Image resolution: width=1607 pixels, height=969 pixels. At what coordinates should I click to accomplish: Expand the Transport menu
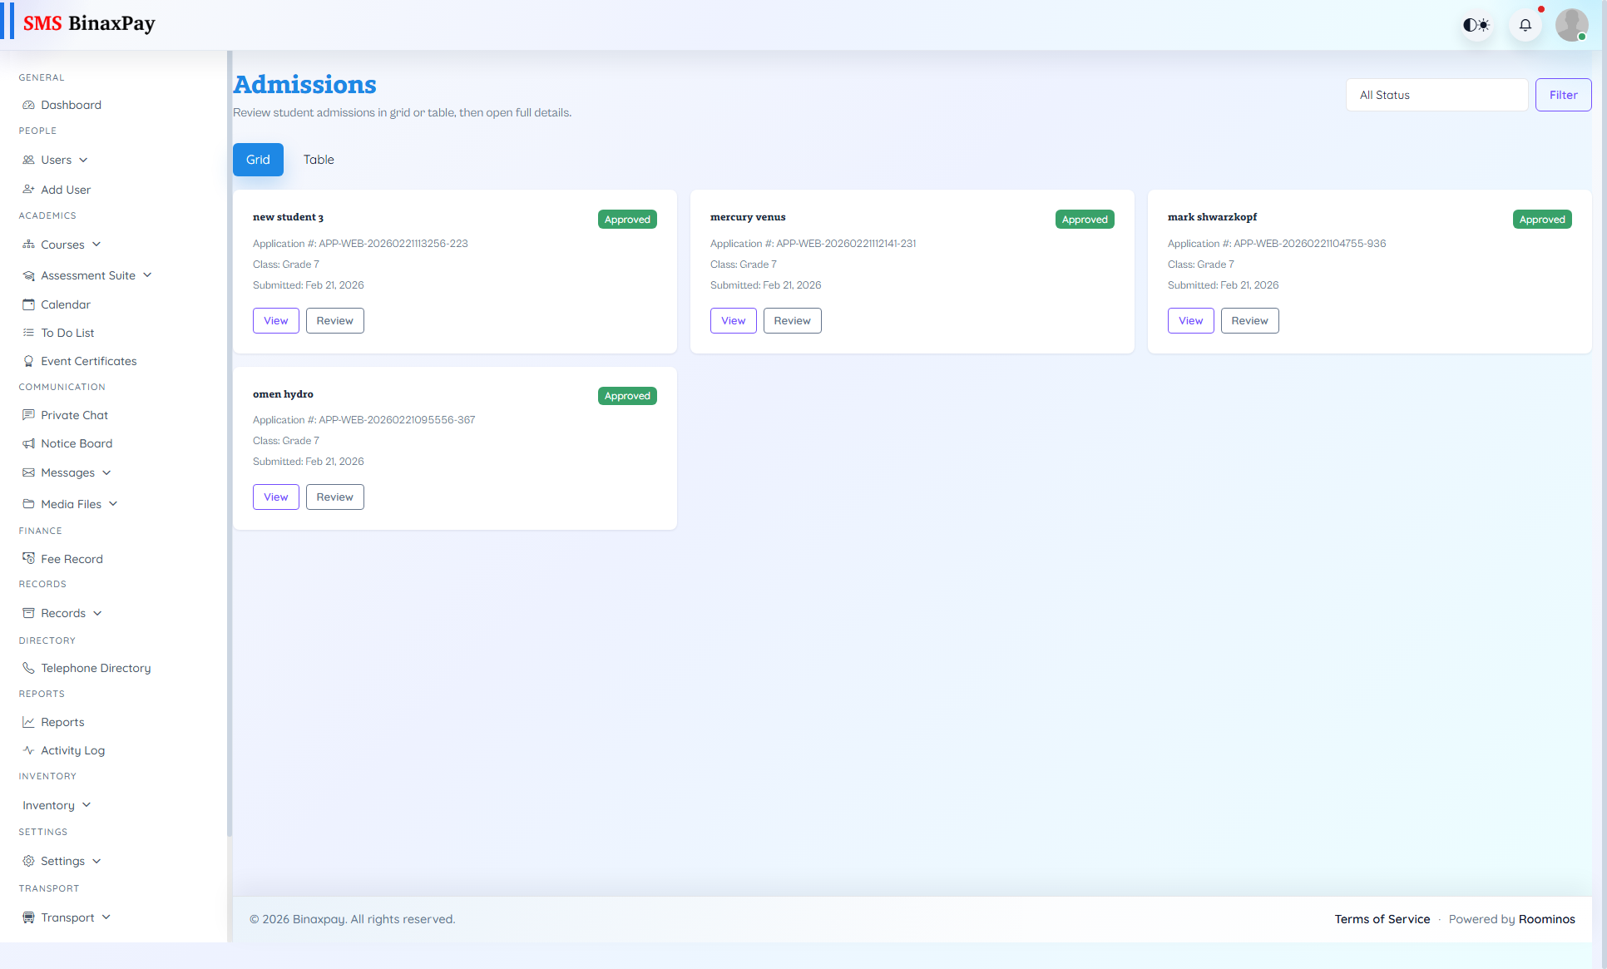click(67, 917)
